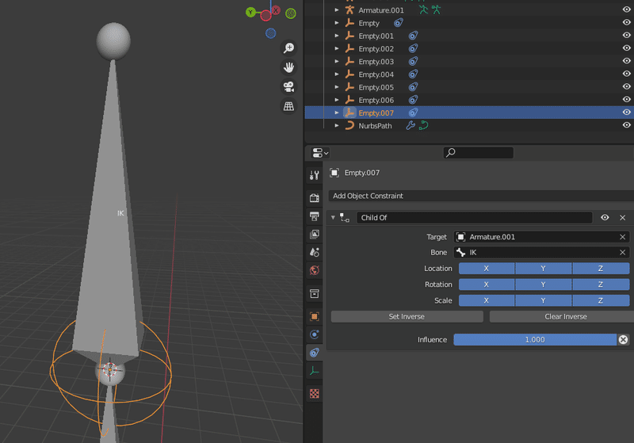Clear the IK bone field
Image resolution: width=634 pixels, height=443 pixels.
(x=623, y=253)
